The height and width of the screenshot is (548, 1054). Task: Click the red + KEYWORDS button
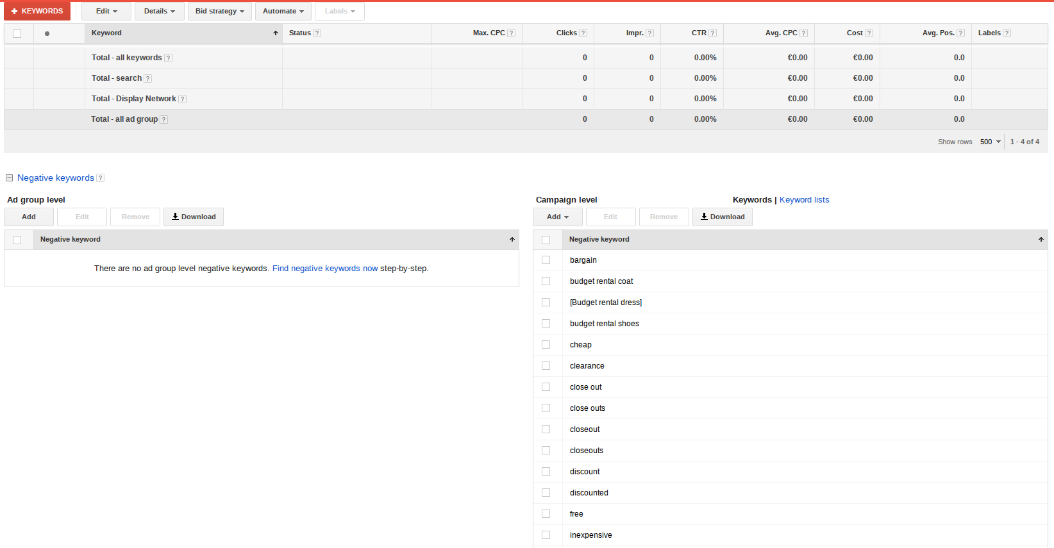click(x=37, y=12)
